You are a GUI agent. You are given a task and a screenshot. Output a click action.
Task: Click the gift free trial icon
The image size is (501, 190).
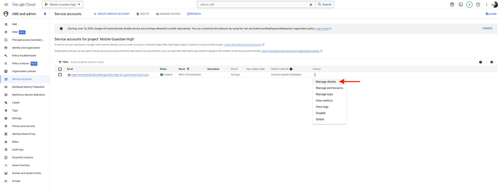452,5
